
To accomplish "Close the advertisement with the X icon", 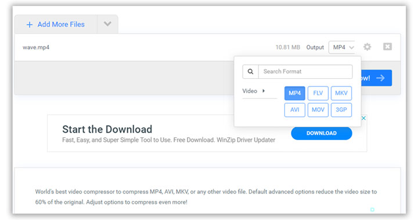I will [363, 118].
